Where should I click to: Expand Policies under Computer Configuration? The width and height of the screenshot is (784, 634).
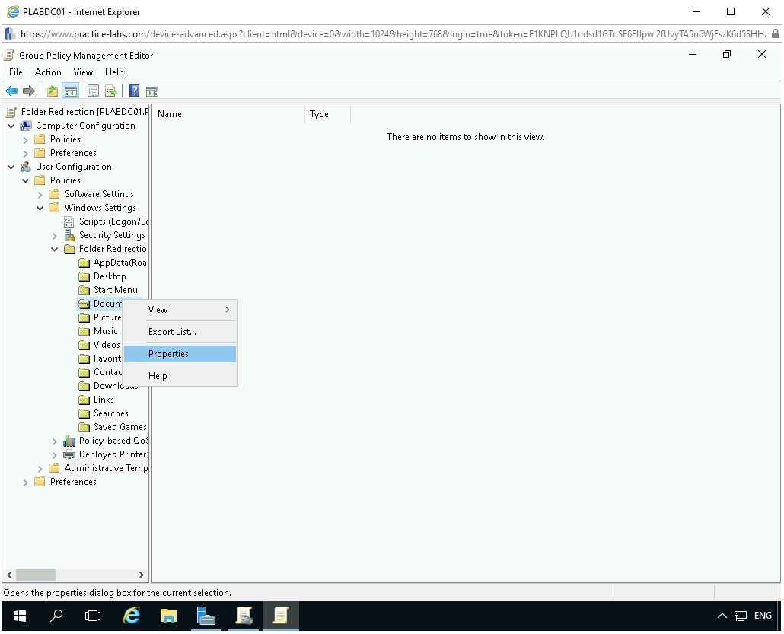pyautogui.click(x=26, y=139)
